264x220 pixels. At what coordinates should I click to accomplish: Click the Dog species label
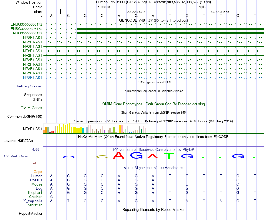click(39, 189)
